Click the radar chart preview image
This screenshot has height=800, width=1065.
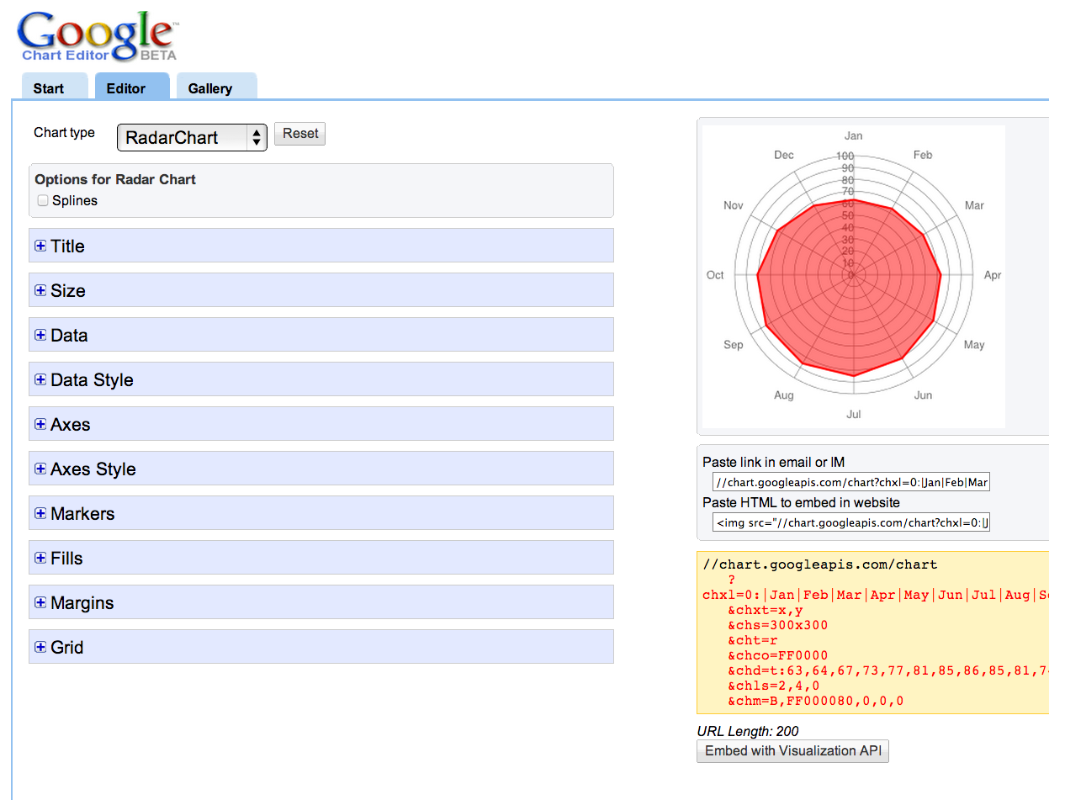point(854,276)
